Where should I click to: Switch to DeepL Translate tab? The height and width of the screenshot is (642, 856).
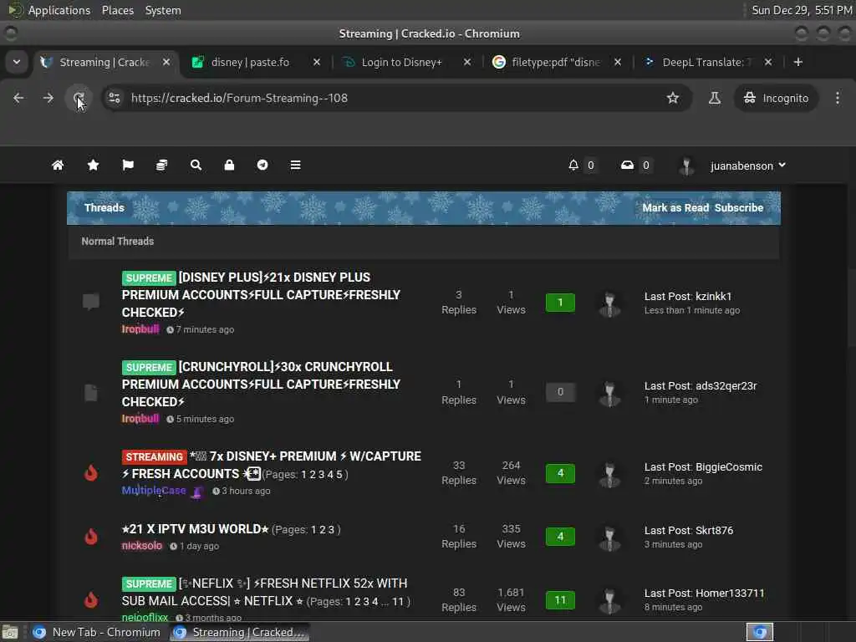pos(702,62)
